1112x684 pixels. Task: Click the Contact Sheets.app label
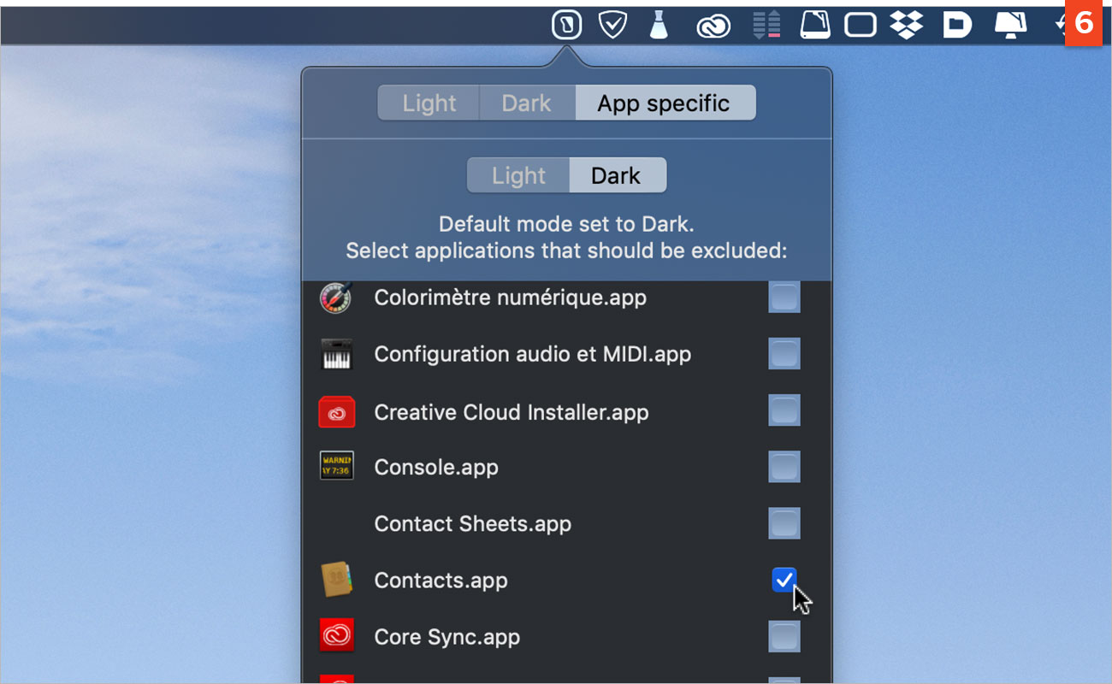coord(473,524)
